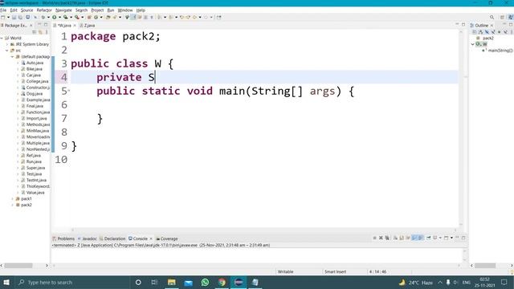Open the File menu
The image size is (514, 289).
pyautogui.click(x=3, y=10)
